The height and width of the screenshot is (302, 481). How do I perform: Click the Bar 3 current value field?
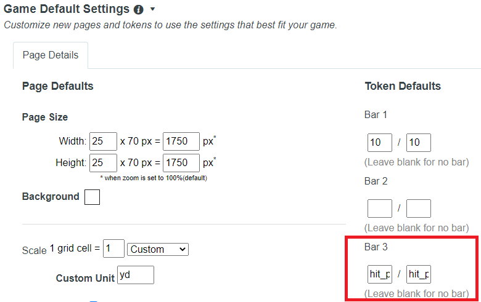tap(380, 274)
